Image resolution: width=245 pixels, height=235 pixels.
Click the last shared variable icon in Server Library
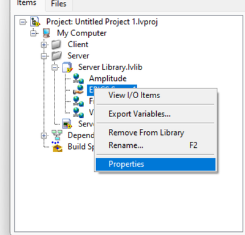click(x=78, y=112)
